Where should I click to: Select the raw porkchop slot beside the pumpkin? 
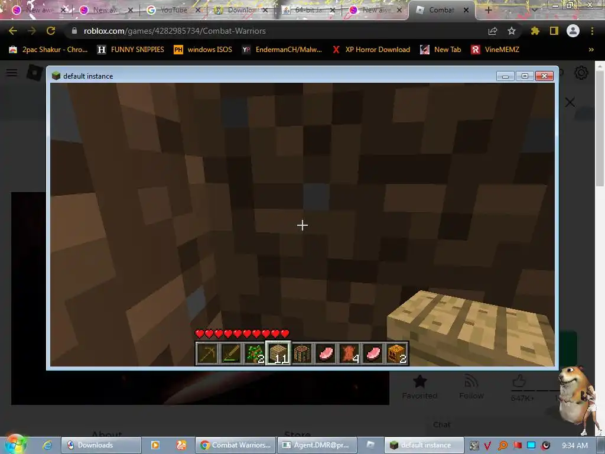click(373, 354)
